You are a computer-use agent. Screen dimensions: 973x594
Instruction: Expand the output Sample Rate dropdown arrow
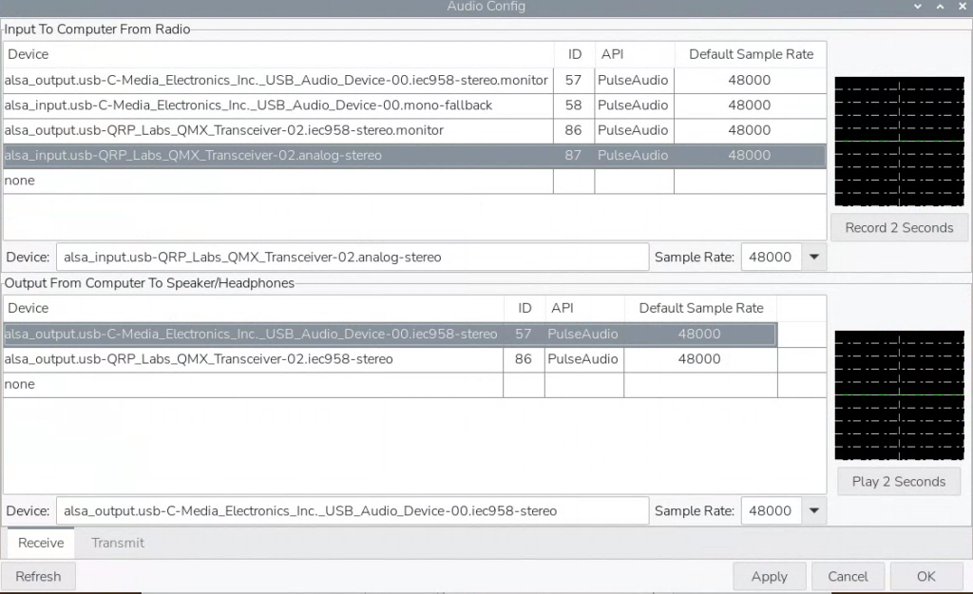[x=813, y=510]
